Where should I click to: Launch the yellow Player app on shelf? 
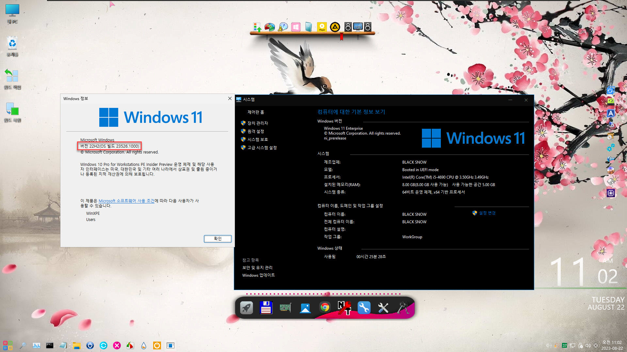(322, 27)
